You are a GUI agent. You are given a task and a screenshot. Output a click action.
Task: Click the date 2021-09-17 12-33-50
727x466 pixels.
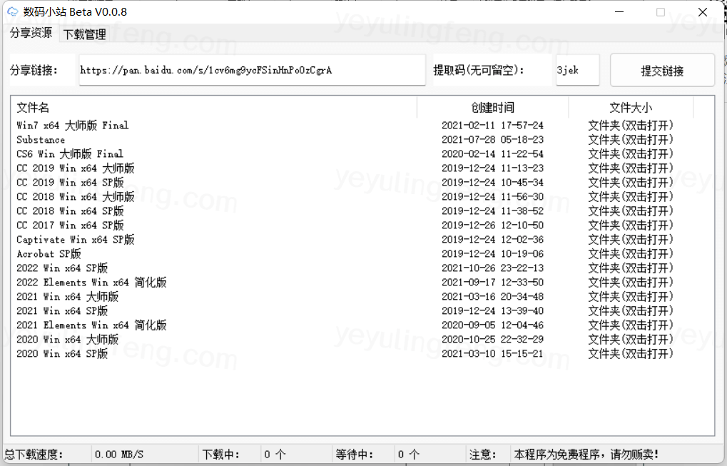click(492, 283)
